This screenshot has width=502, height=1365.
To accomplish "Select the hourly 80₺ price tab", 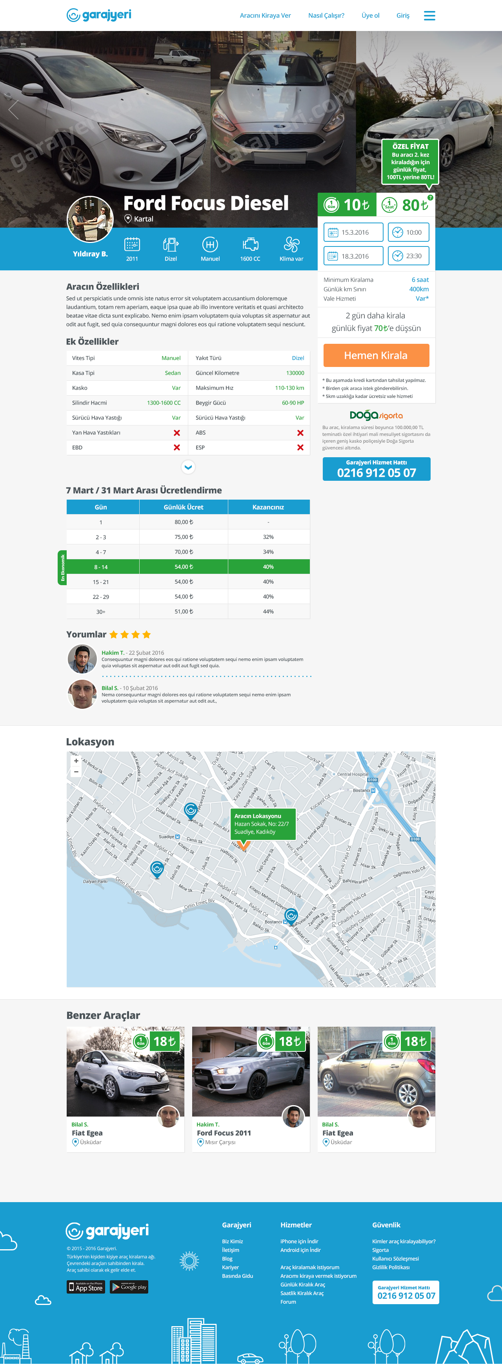I will [406, 204].
